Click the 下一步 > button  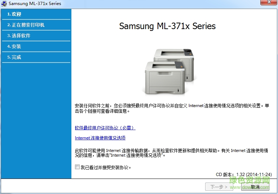click(219, 187)
